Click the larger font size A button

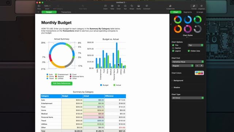tap(201, 66)
